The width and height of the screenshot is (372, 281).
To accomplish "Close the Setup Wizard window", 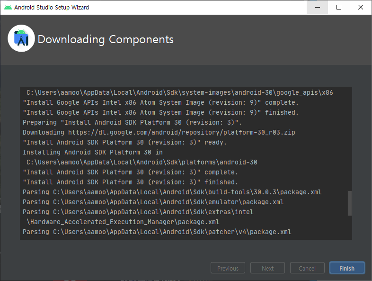I will [x=360, y=8].
